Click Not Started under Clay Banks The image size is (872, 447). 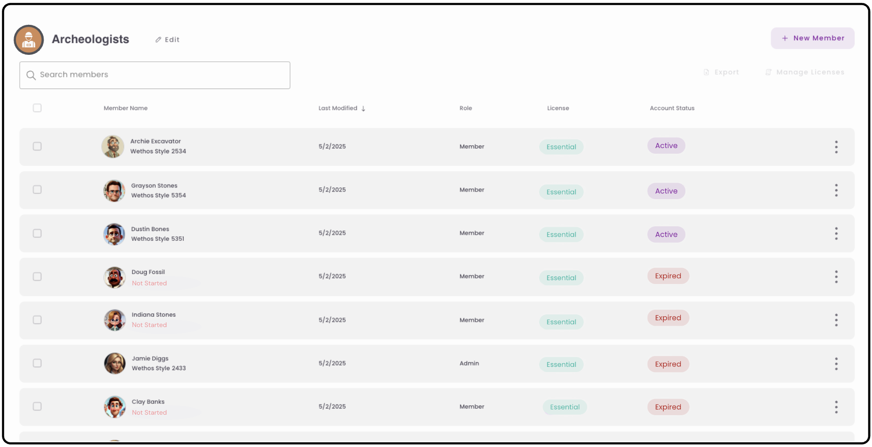149,413
